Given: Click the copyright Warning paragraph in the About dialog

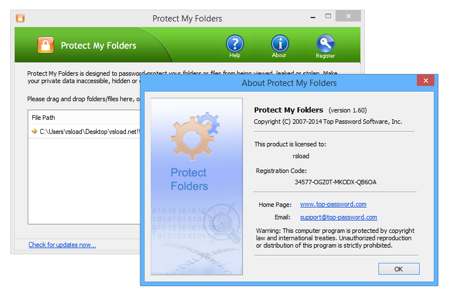Looking at the screenshot, I should point(335,238).
